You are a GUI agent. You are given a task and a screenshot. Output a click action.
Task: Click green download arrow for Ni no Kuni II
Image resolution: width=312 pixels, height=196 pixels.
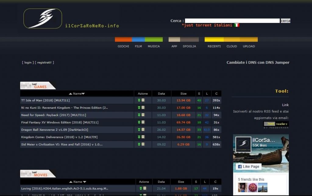pos(139,108)
